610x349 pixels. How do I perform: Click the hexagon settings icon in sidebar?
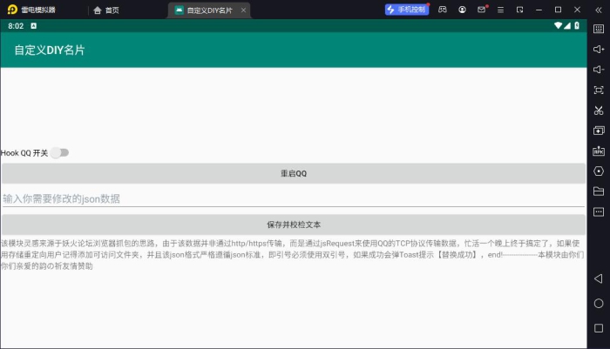[599, 171]
